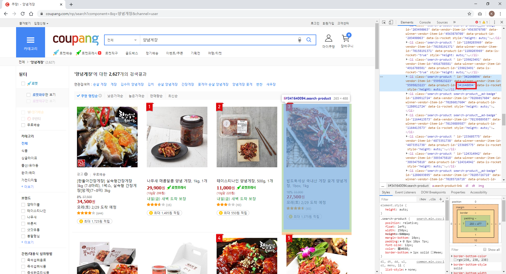This screenshot has height=274, width=506.
Task: Open DevTools customize three-dot menu
Action: click(x=494, y=22)
